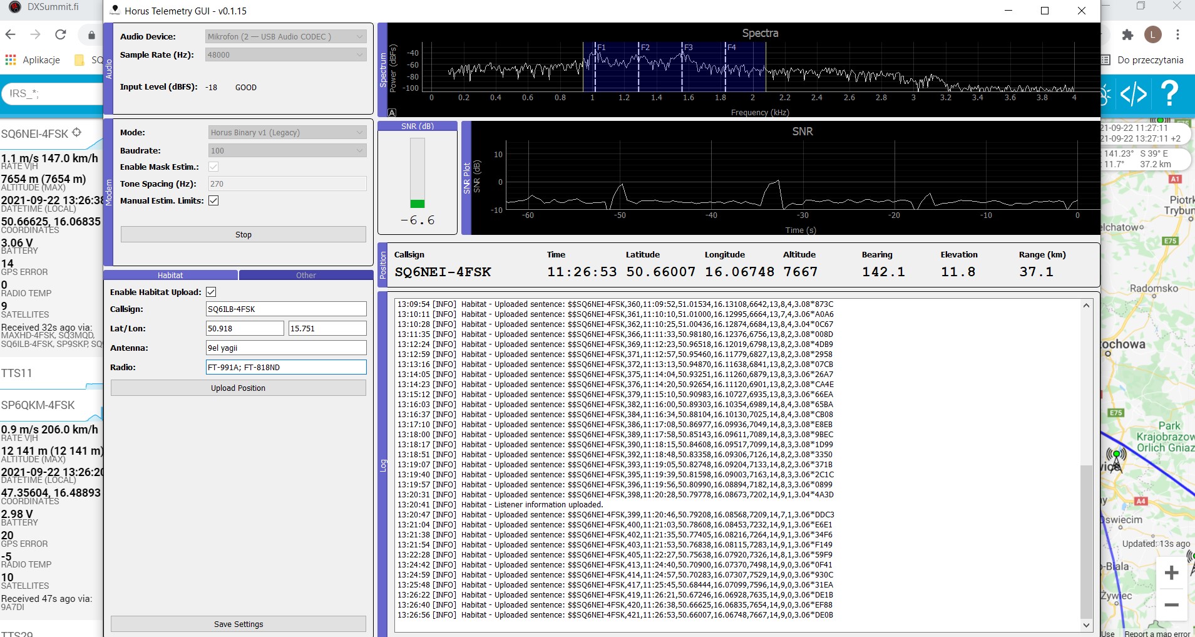Click the crosshair icon beside SQ6NEI-4FSK

click(x=77, y=133)
